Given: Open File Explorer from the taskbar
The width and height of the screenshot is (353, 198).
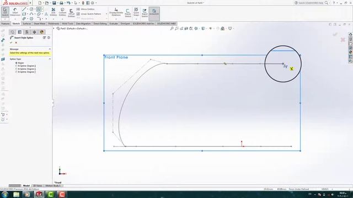Looking at the screenshot, I should [16, 194].
